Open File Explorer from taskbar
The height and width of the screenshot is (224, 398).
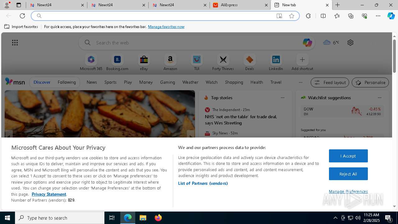pos(143,218)
